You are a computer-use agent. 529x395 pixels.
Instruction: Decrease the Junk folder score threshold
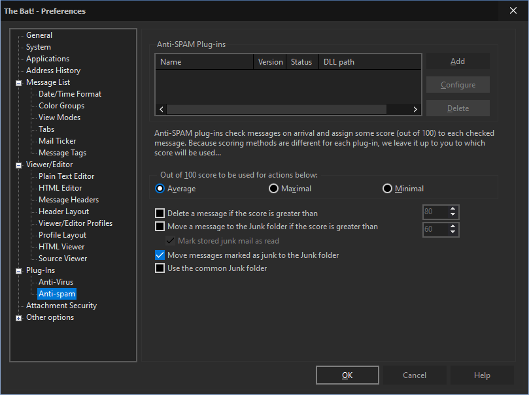452,232
